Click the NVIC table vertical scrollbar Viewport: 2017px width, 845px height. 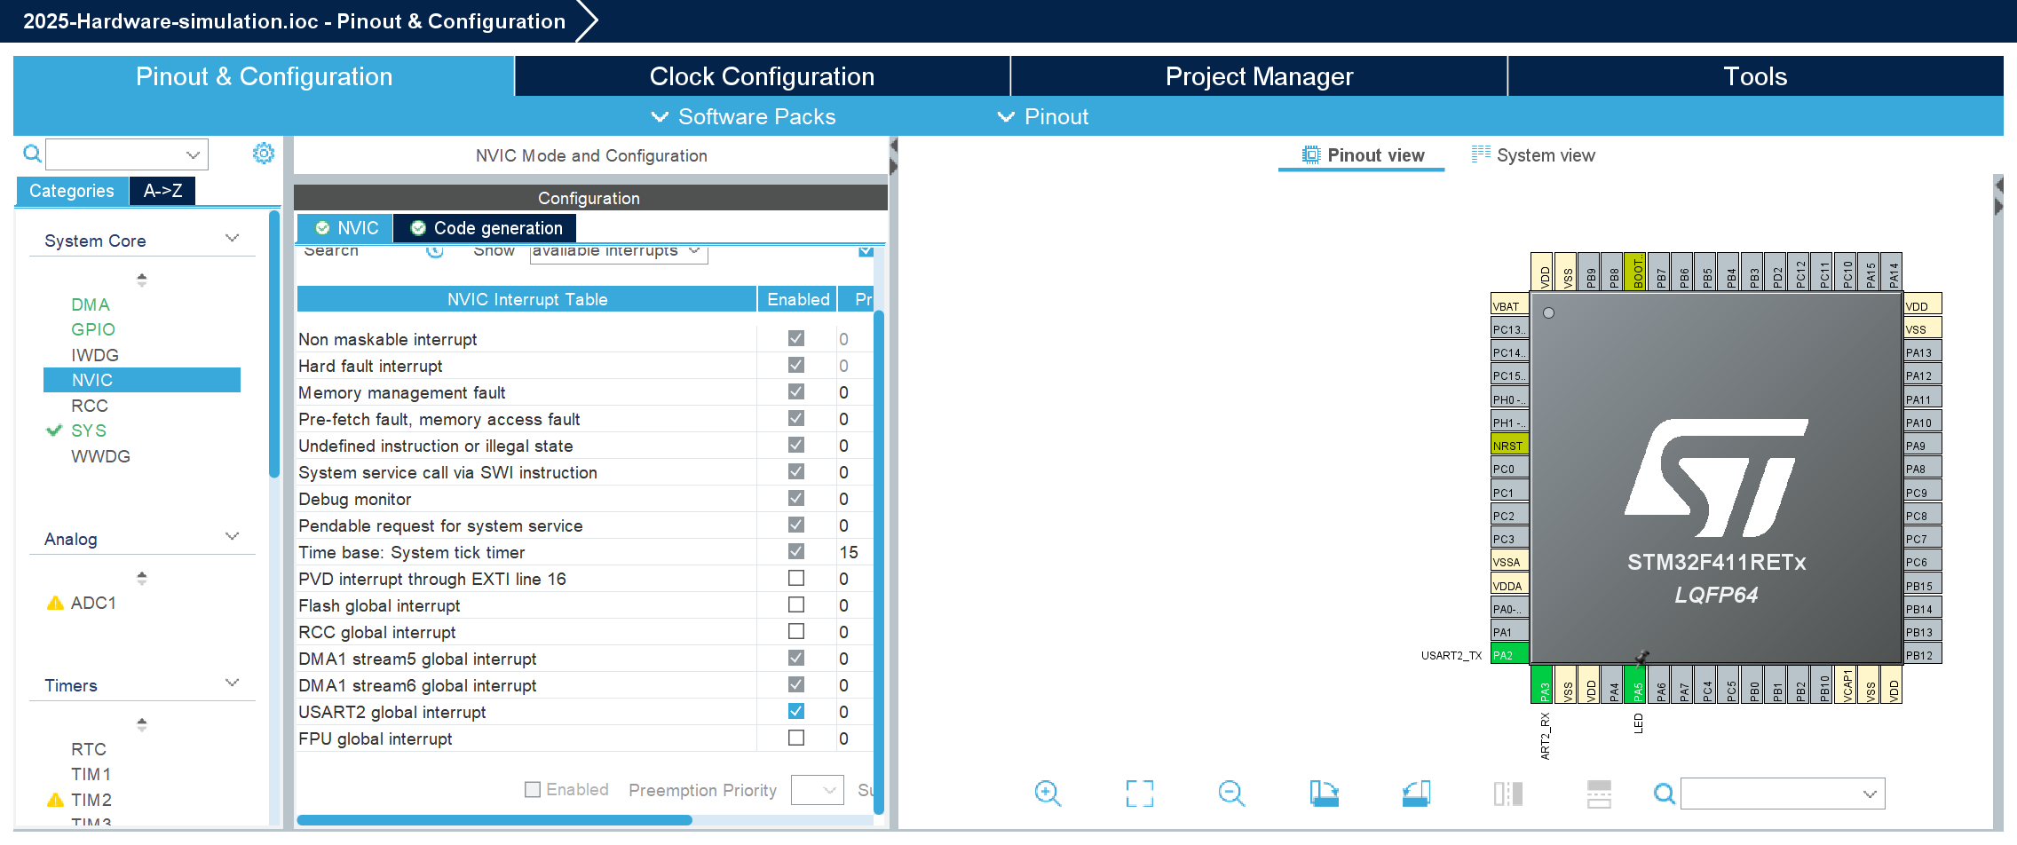coord(878,561)
